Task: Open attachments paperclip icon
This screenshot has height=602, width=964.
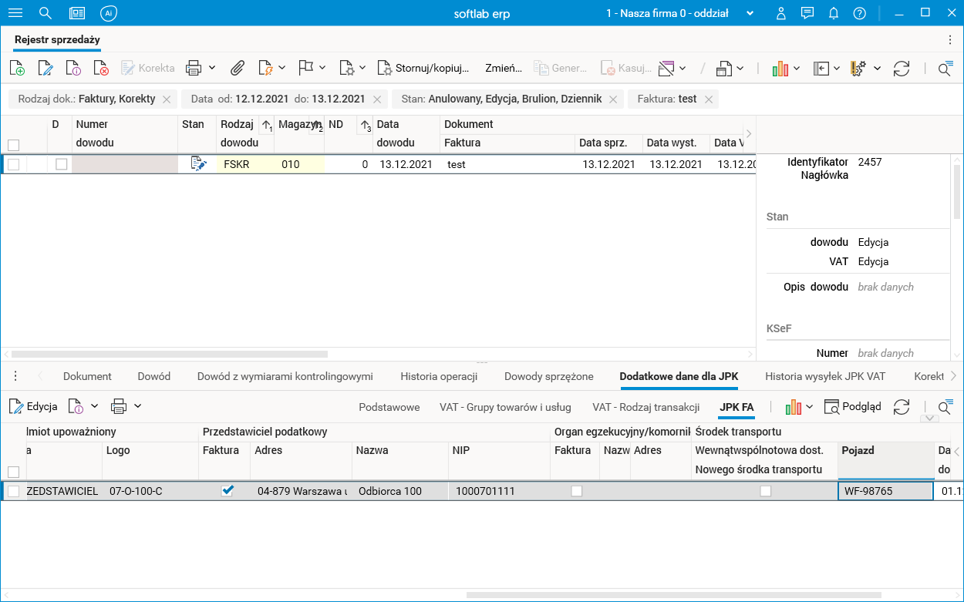Action: 238,69
